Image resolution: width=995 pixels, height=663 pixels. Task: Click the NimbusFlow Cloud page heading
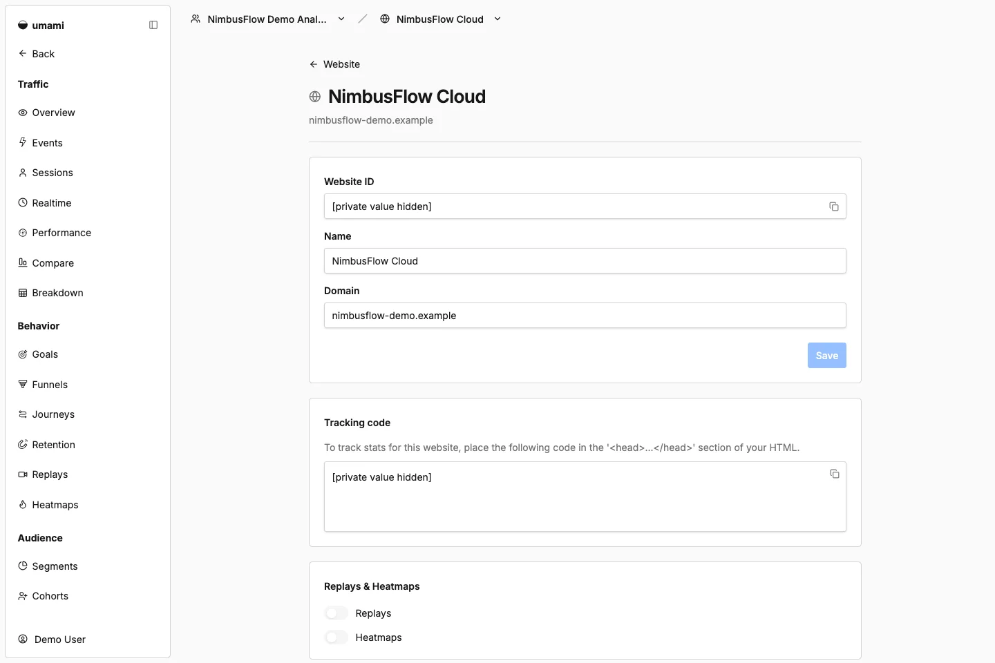tap(407, 97)
